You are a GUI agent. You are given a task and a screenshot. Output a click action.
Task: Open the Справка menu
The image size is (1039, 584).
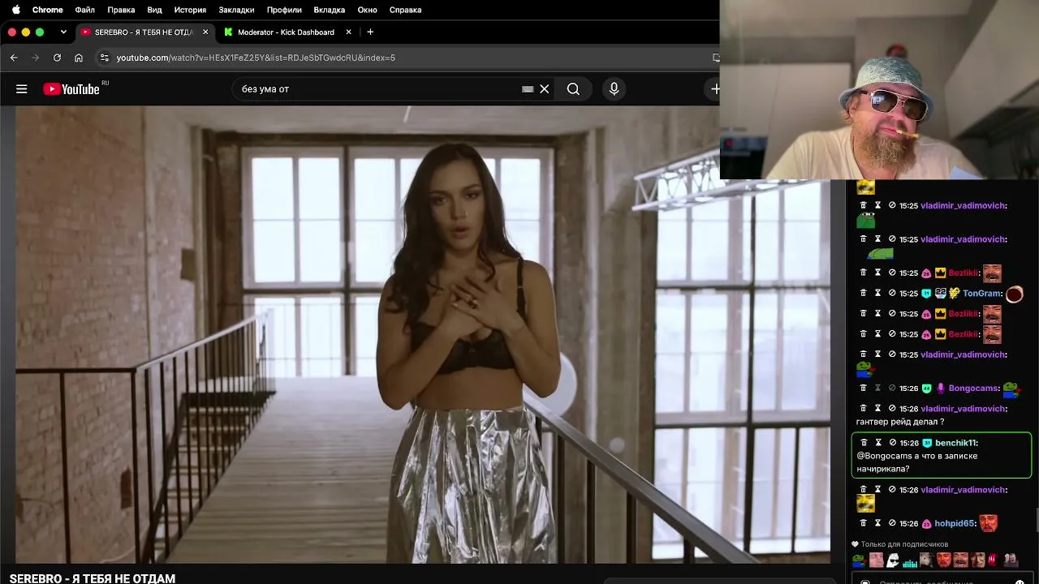click(405, 10)
